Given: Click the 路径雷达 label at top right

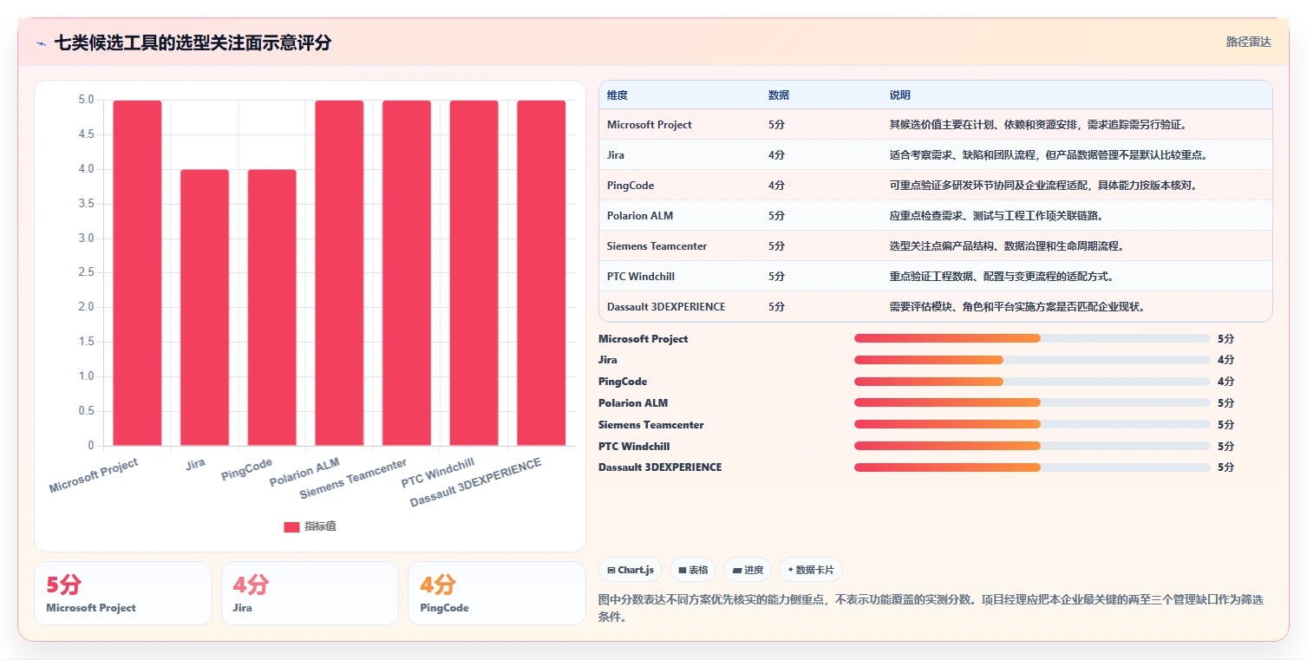Looking at the screenshot, I should (1249, 42).
